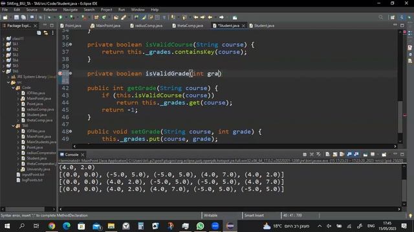Screen dimensions: 414x232
Task: Open the File menu
Action: click(5, 10)
